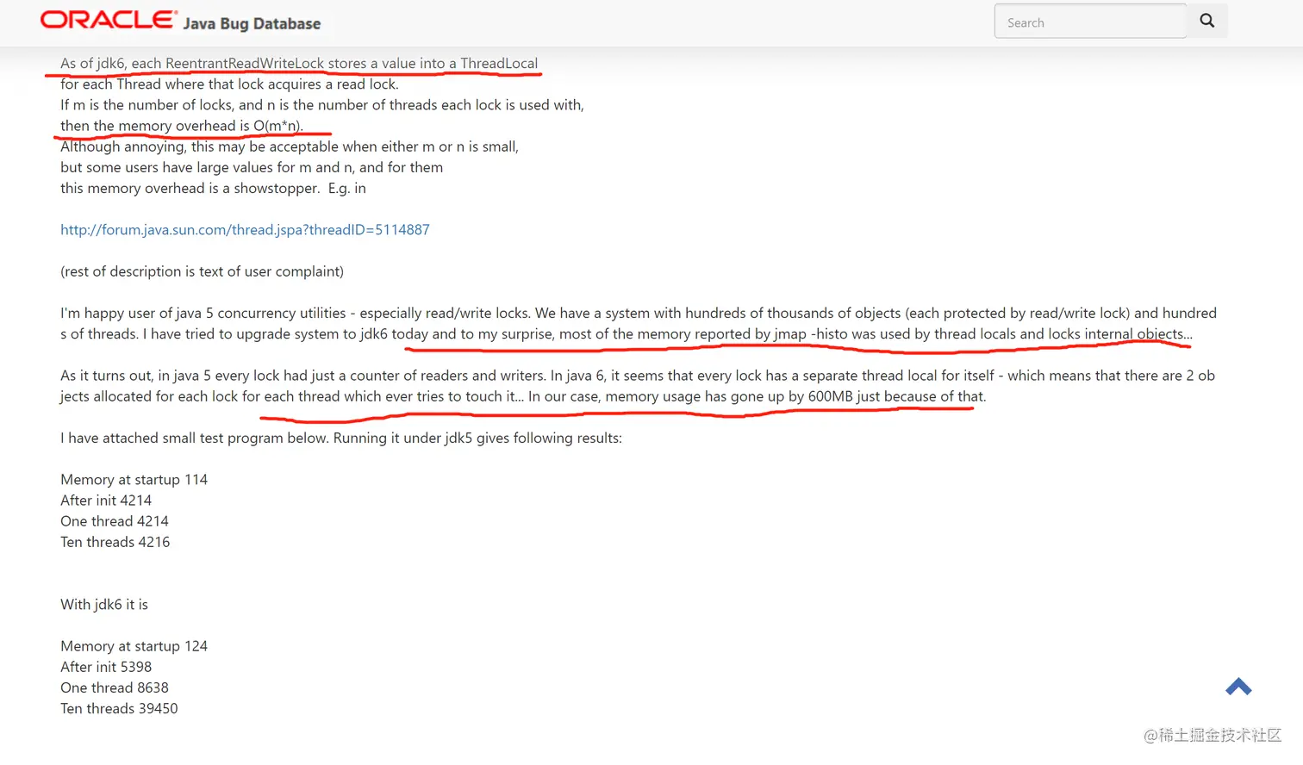Click the line 'Although annoying, this may be acceptable'
Screen dimensions: 1303x765
click(x=290, y=146)
